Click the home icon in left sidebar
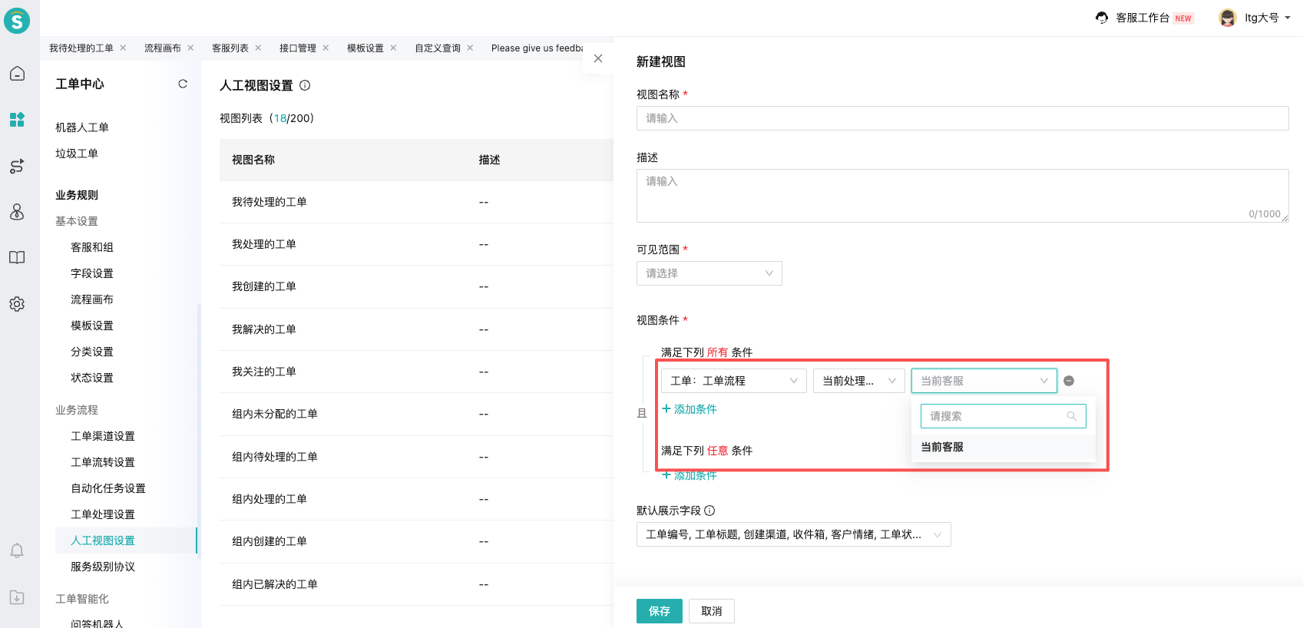Image resolution: width=1303 pixels, height=628 pixels. pyautogui.click(x=17, y=74)
